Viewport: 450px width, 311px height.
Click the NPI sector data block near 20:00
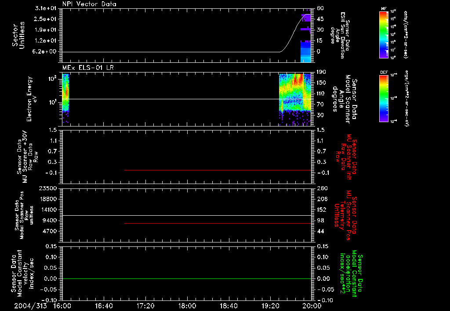[306, 37]
